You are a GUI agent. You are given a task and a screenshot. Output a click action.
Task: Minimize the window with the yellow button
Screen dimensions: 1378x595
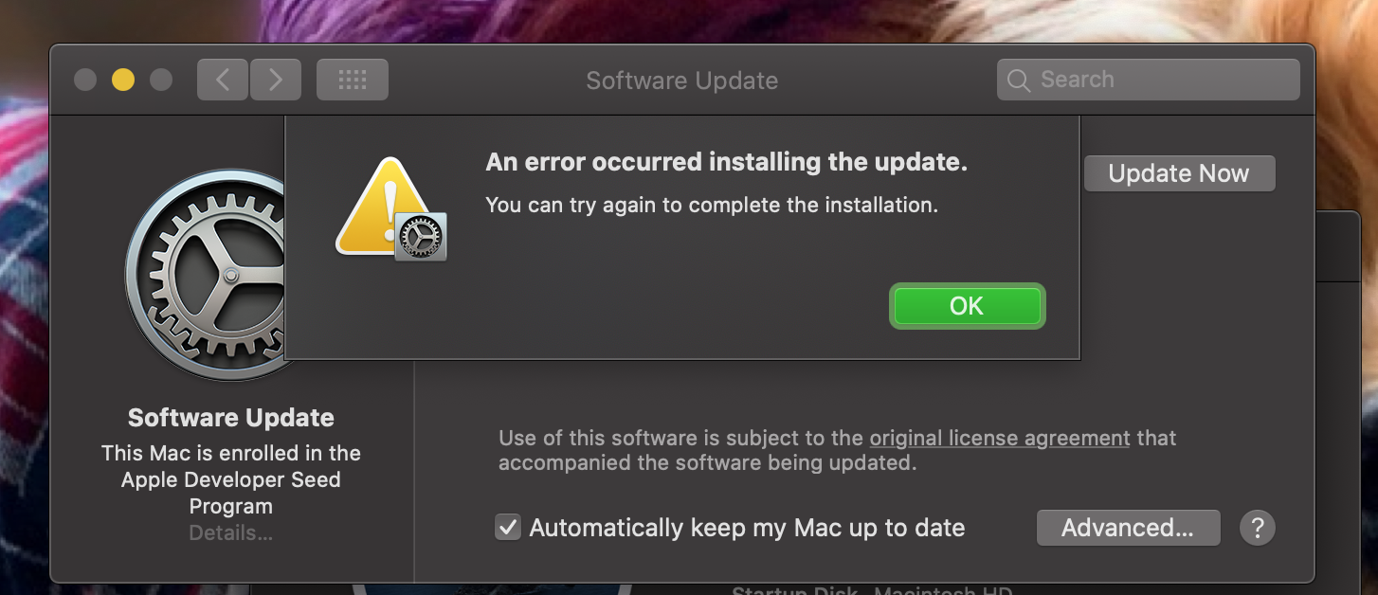[123, 80]
